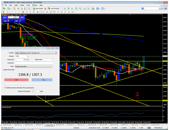
Task: Enable maximum deviation from quoted price
Action: coord(5,88)
